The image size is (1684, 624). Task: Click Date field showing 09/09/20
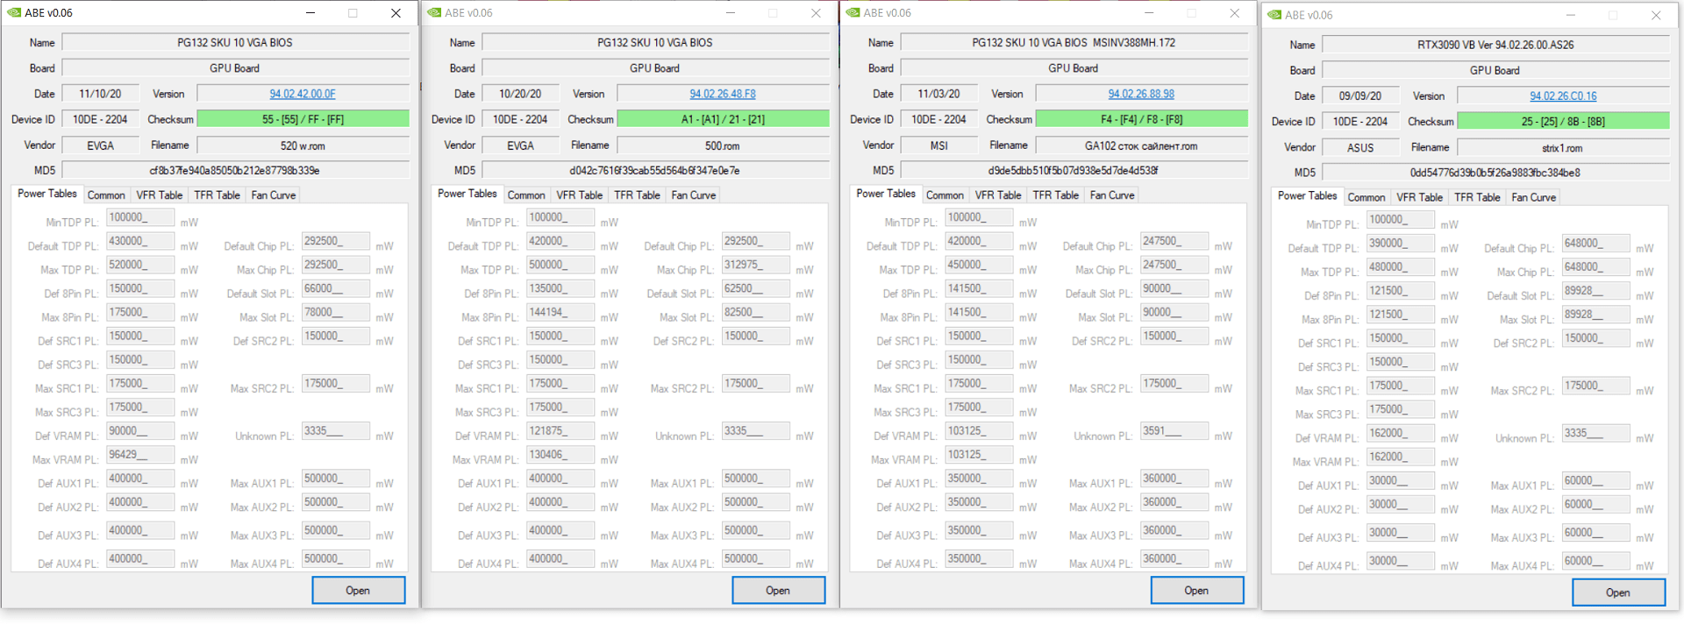coord(1360,96)
